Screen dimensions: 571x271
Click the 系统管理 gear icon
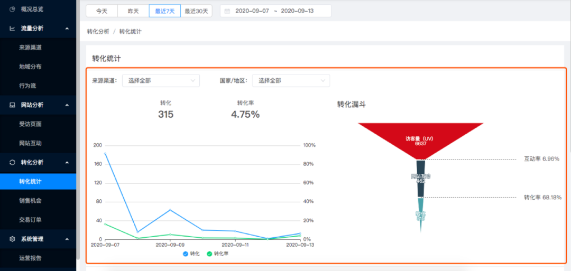12,239
